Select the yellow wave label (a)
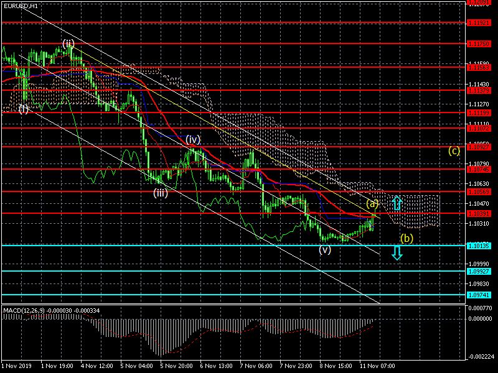Screen dimensions: 498x373 (x=372, y=203)
